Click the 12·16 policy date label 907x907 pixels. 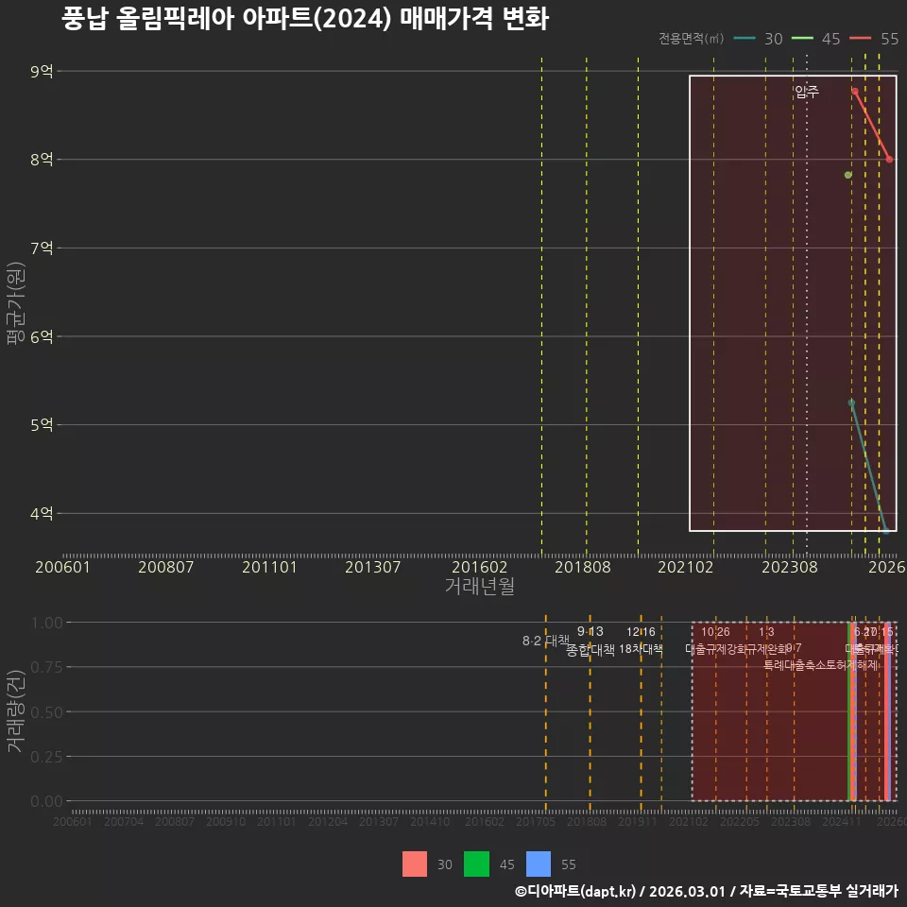tap(641, 632)
